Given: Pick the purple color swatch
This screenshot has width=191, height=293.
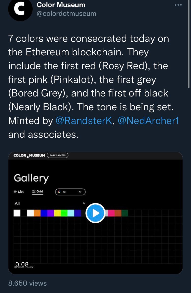Looking at the screenshot, I should point(51,213).
